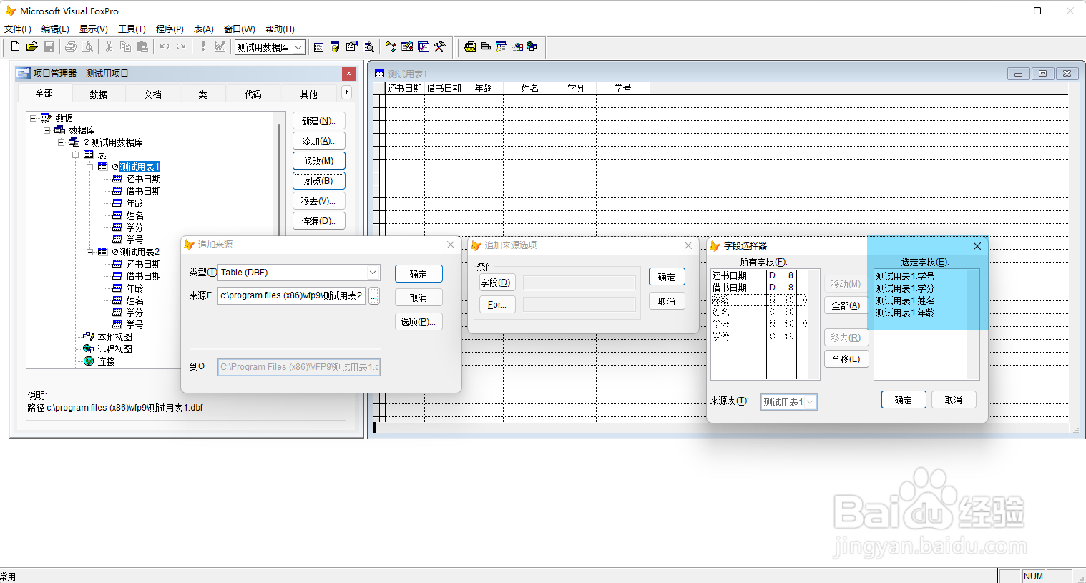This screenshot has height=583, width=1086.
Task: Select 测试用表1.姓名 in 选定字段 list
Action: [x=905, y=300]
